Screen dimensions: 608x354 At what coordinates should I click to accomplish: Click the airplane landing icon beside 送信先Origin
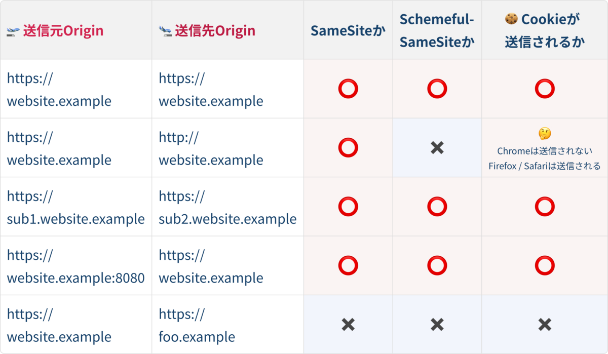point(165,31)
